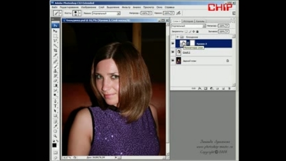Select the Healing Brush tool
The width and height of the screenshot is (286, 161).
click(x=55, y=61)
